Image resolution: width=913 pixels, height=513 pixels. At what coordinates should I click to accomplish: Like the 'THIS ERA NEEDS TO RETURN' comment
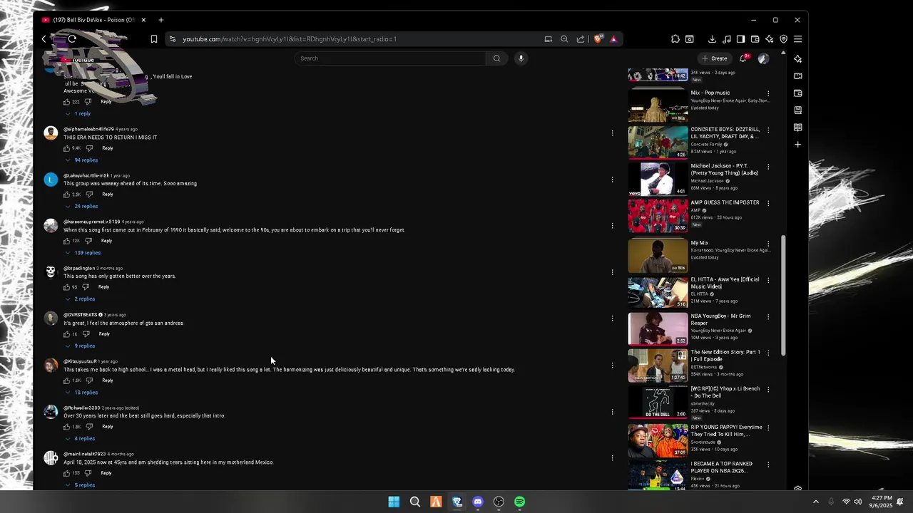tap(66, 148)
